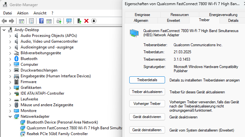Click the Monitore display icon
Image resolution: width=245 pixels, height=137 pixels.
coord(16,111)
